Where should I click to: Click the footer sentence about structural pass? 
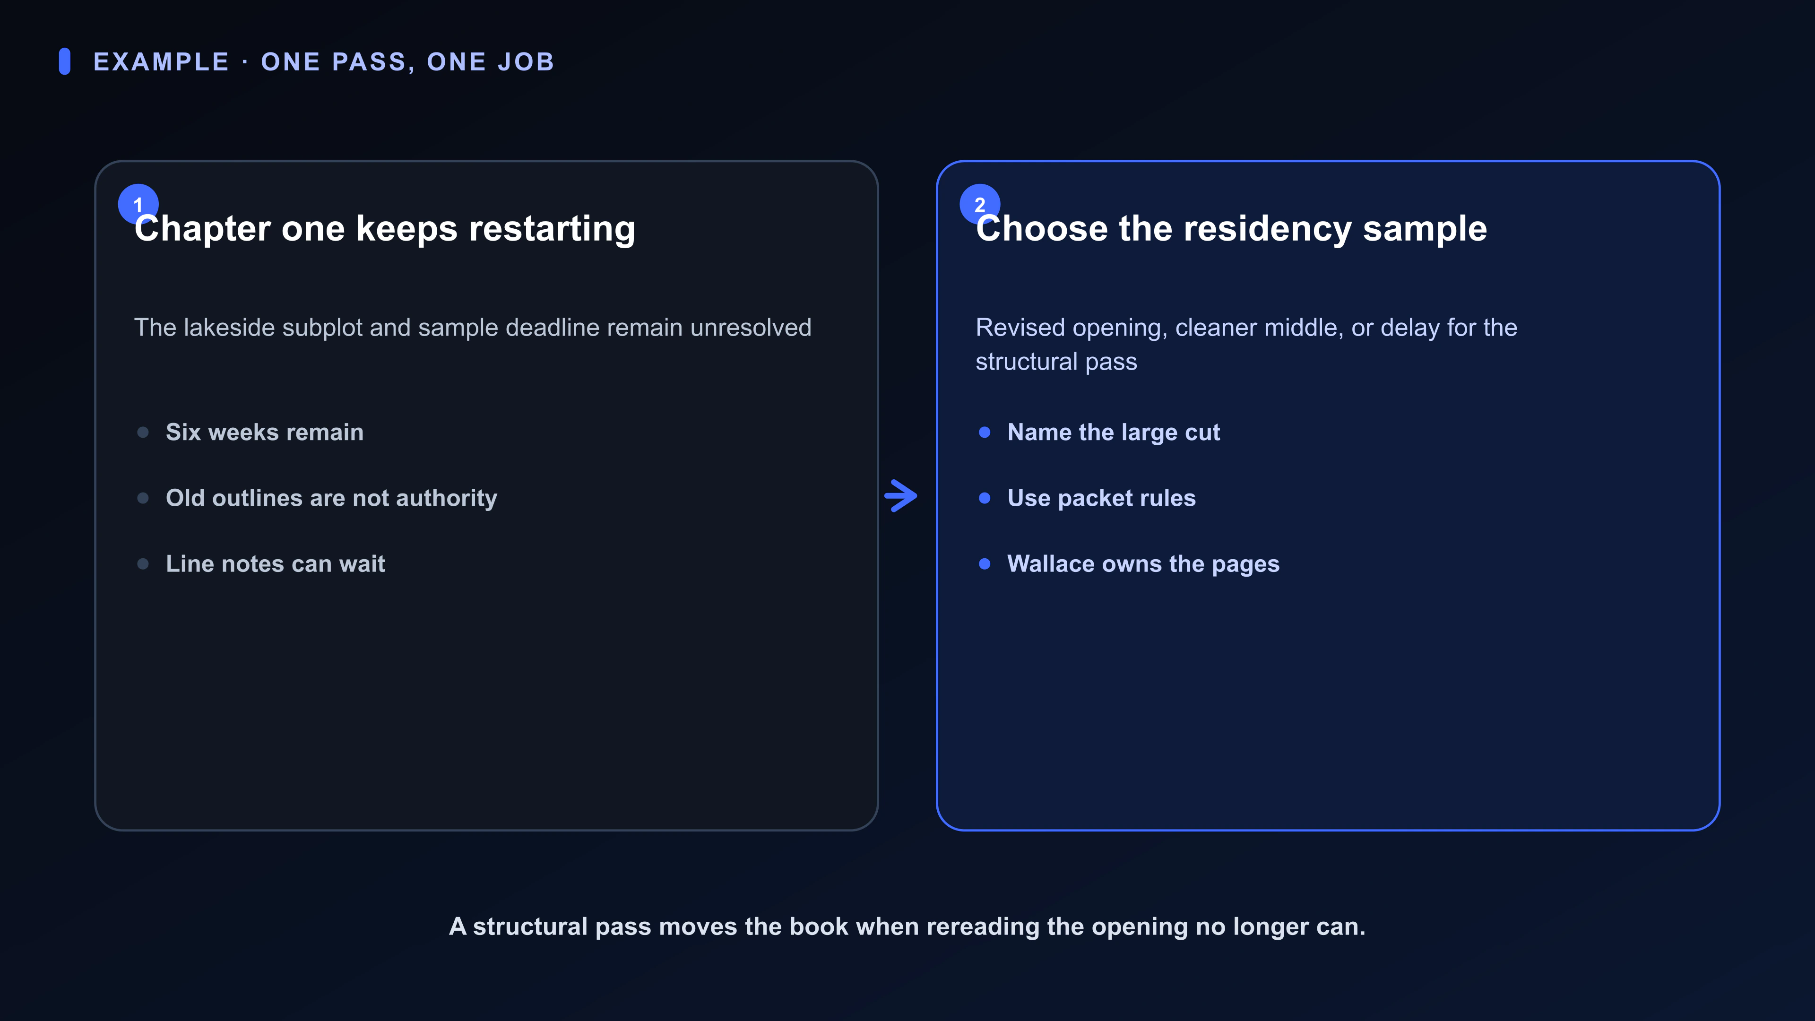(x=907, y=926)
